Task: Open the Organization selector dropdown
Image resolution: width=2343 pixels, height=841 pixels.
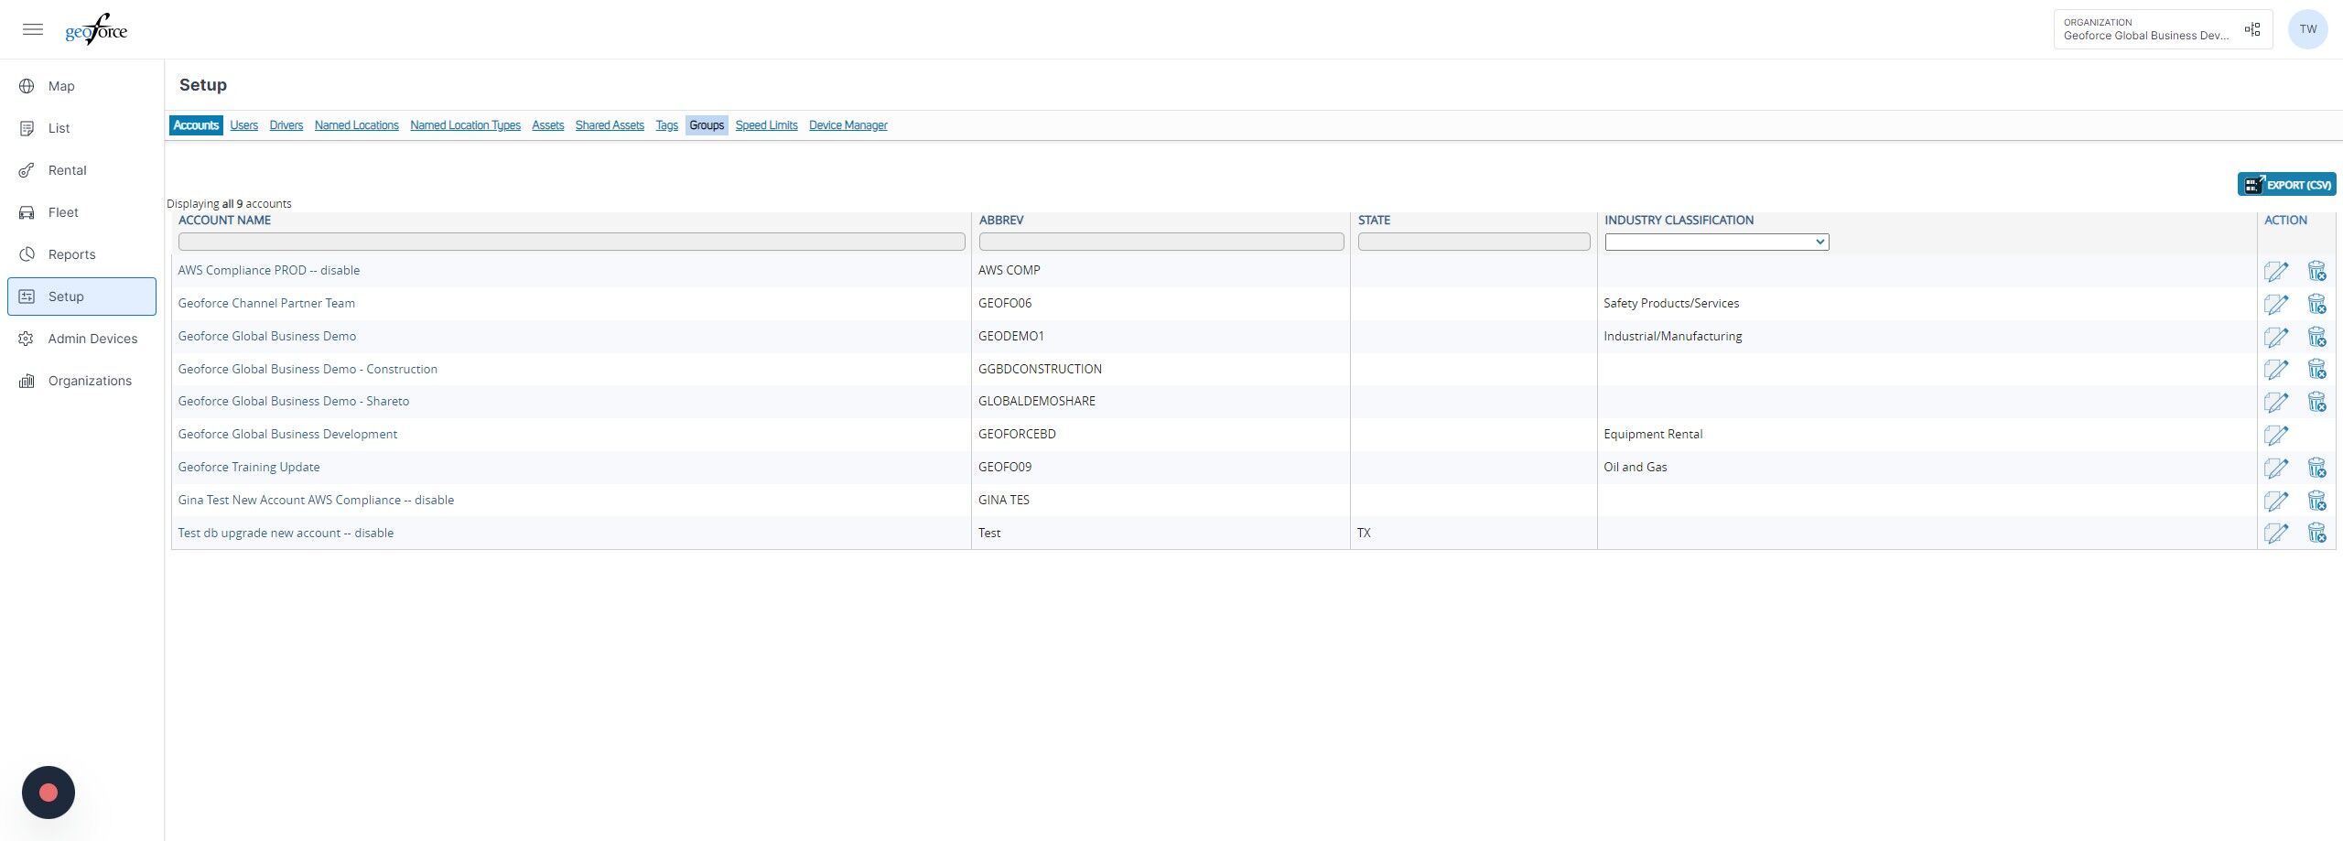Action: tap(2163, 29)
